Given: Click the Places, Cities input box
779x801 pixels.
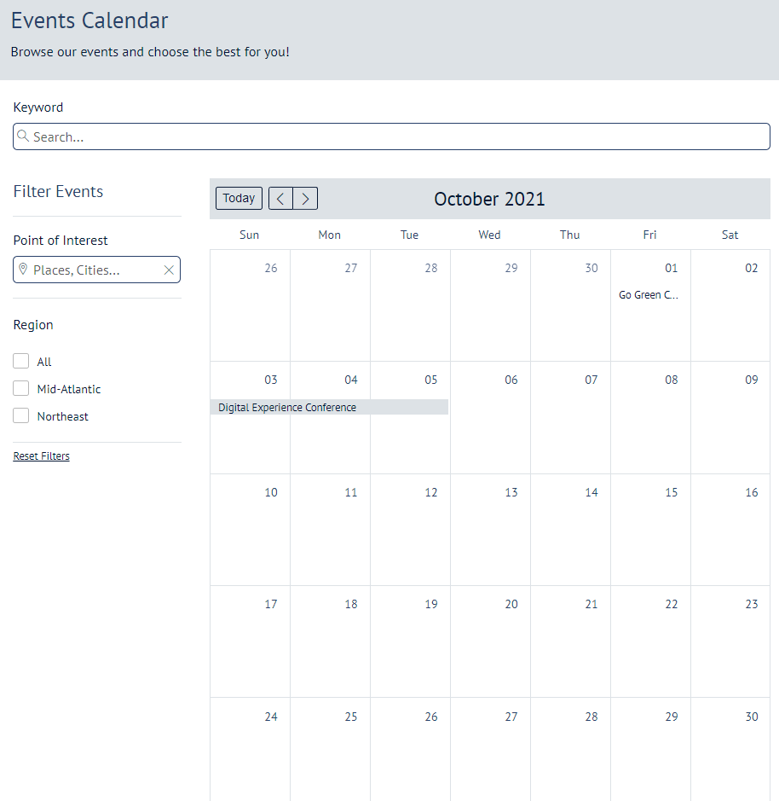Looking at the screenshot, I should pos(94,270).
